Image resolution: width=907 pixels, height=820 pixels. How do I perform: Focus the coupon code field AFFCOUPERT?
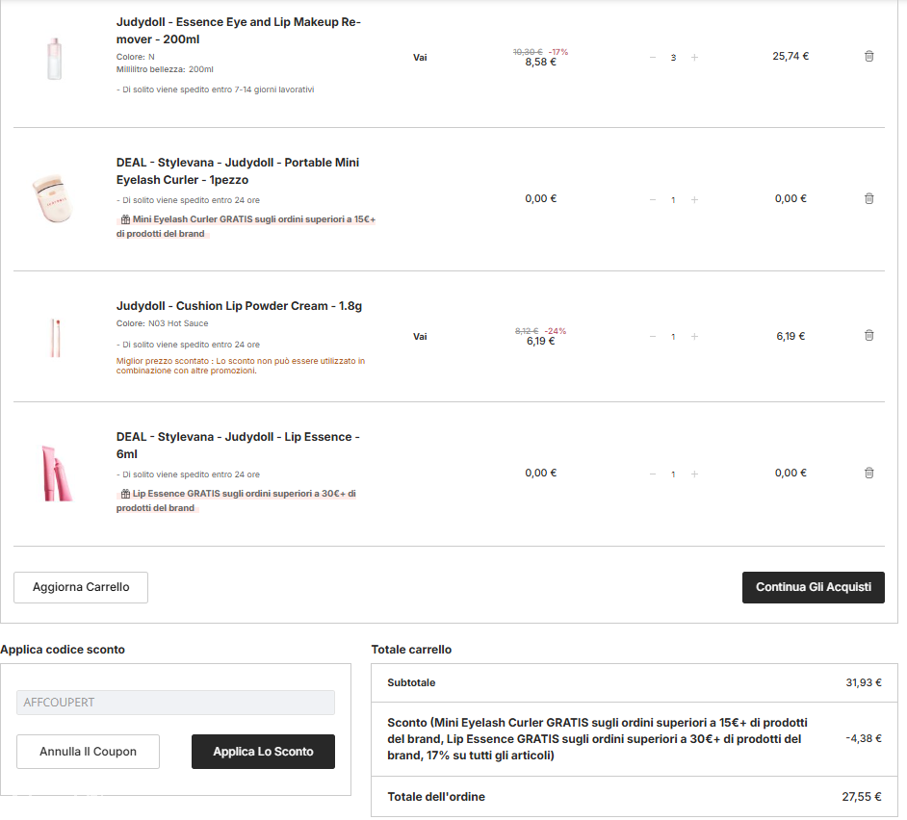coord(175,703)
